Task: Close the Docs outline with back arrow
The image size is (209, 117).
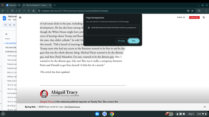Action: point(7,34)
